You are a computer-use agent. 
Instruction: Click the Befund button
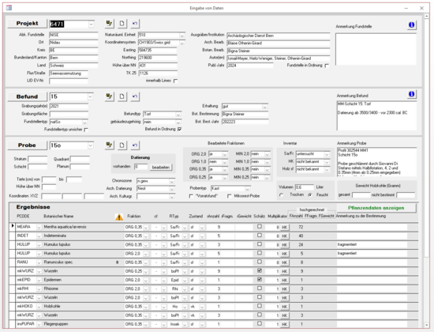(27, 96)
